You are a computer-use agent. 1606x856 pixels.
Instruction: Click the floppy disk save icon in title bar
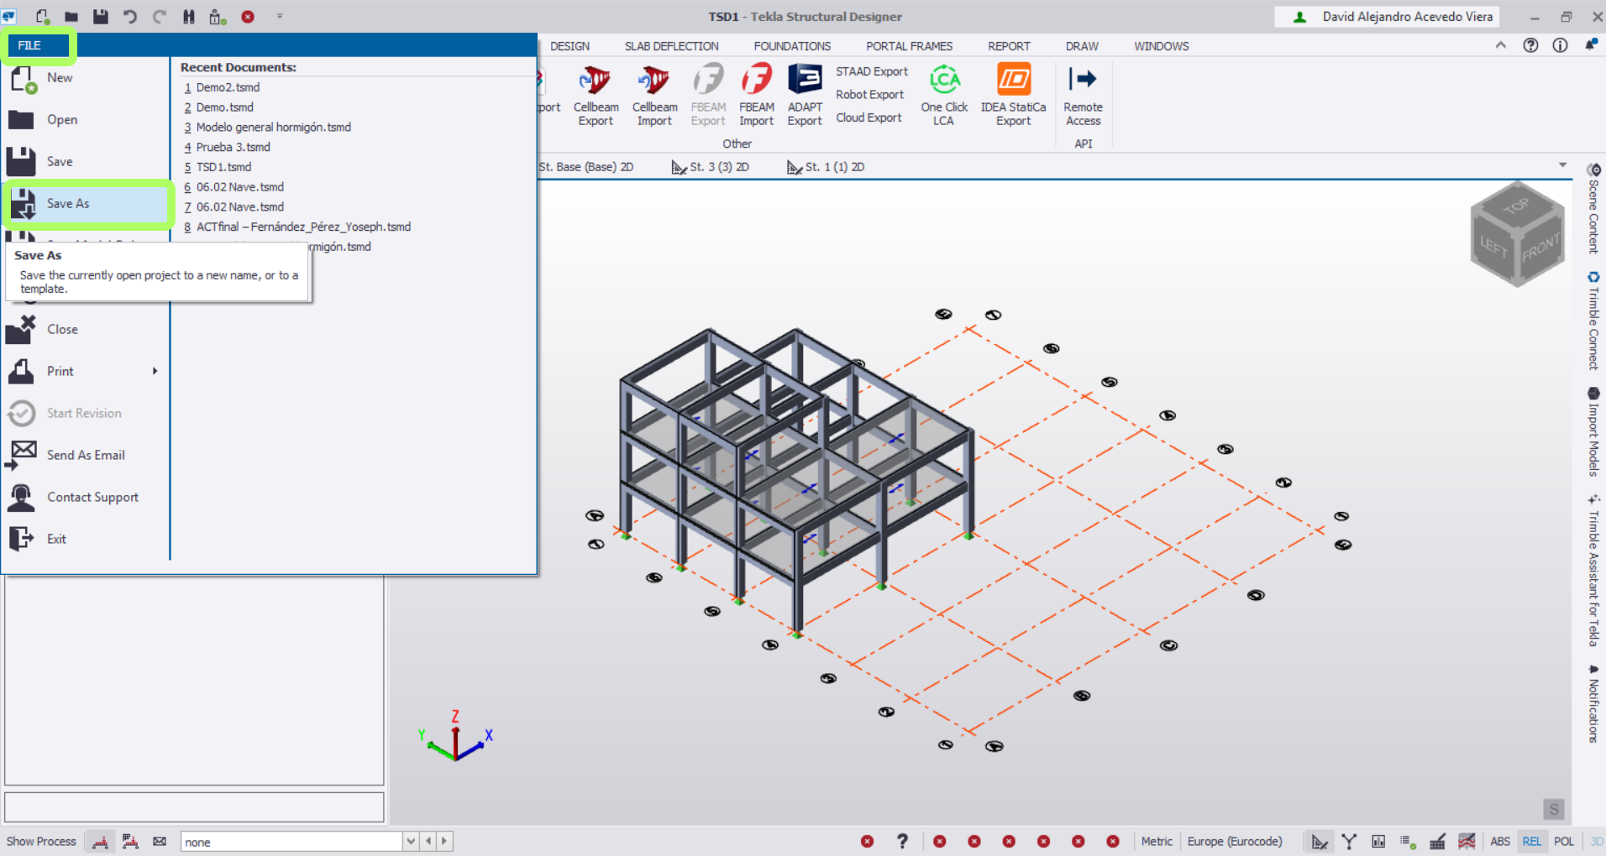click(x=101, y=17)
